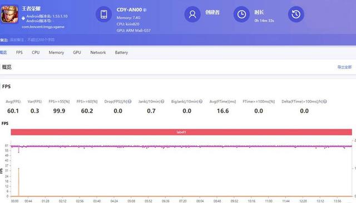Click the history rewind icon
The image size is (356, 203).
click(x=296, y=14)
